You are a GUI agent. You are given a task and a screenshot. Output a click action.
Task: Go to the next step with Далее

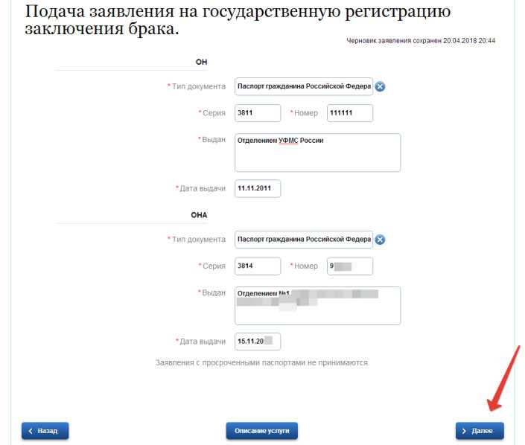pos(480,431)
